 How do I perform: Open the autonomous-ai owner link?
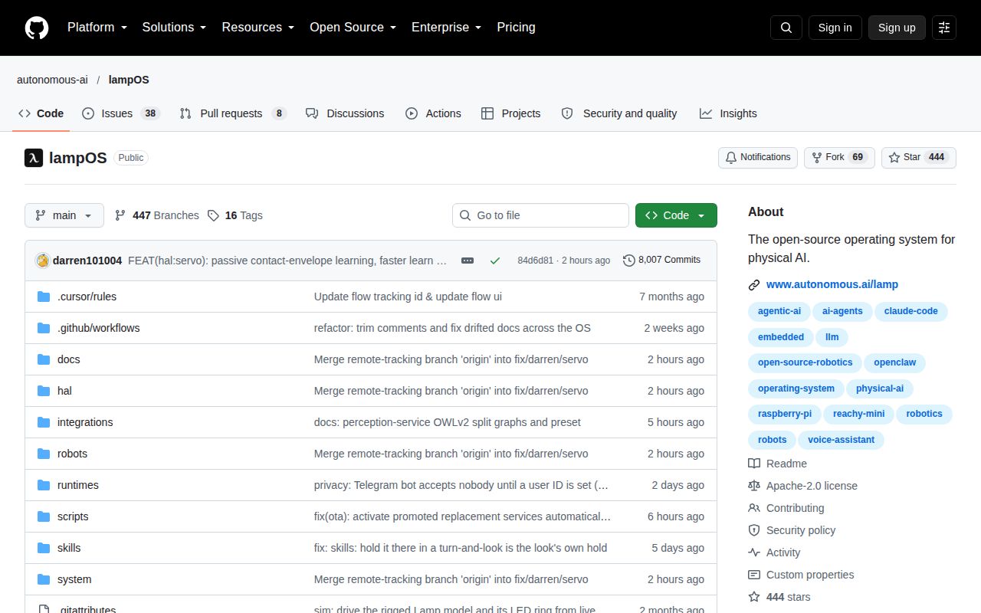click(52, 80)
